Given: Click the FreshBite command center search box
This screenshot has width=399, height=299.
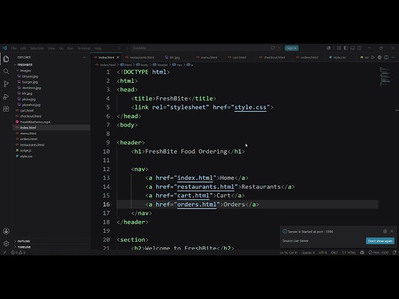Looking at the screenshot, I should pyautogui.click(x=198, y=48).
